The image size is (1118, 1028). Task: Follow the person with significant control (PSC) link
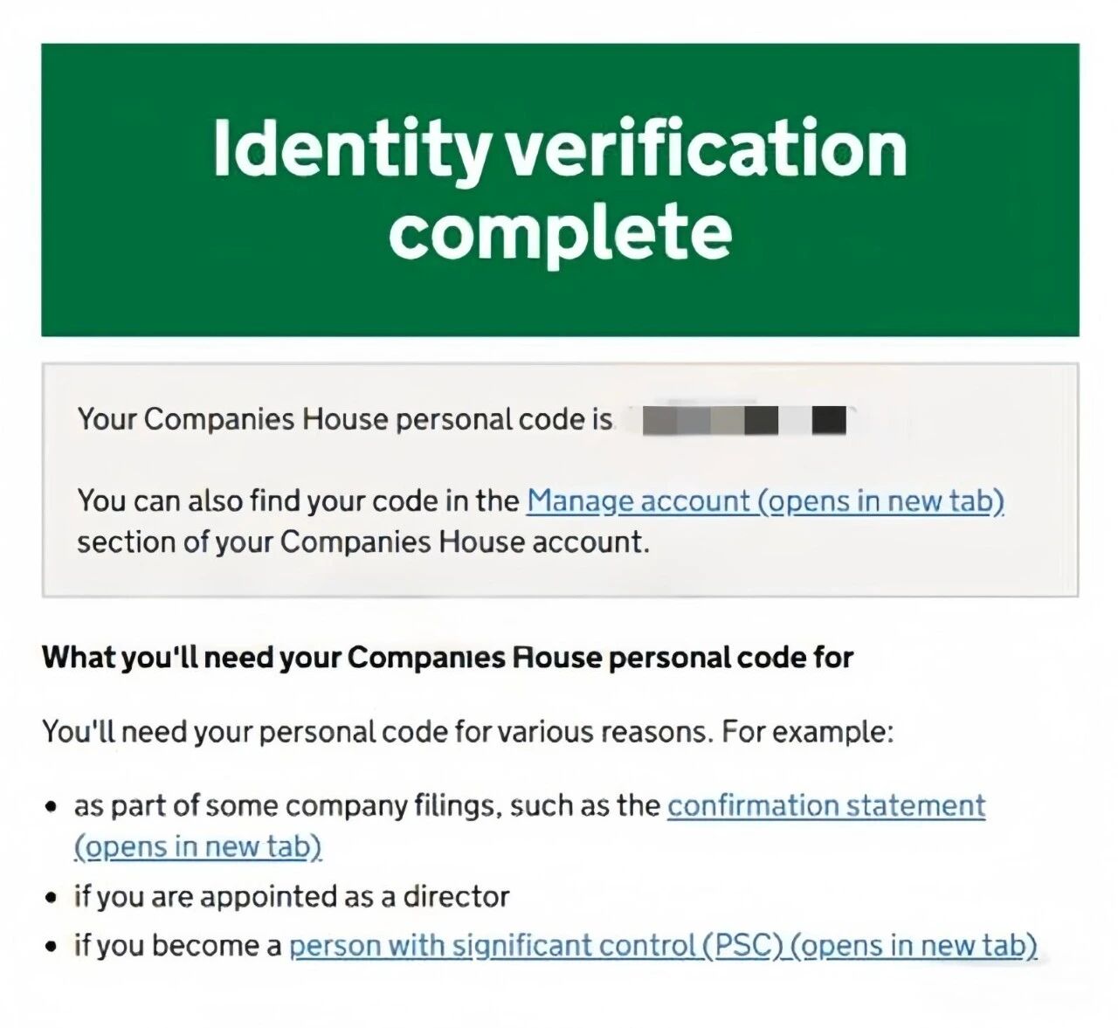[662, 946]
